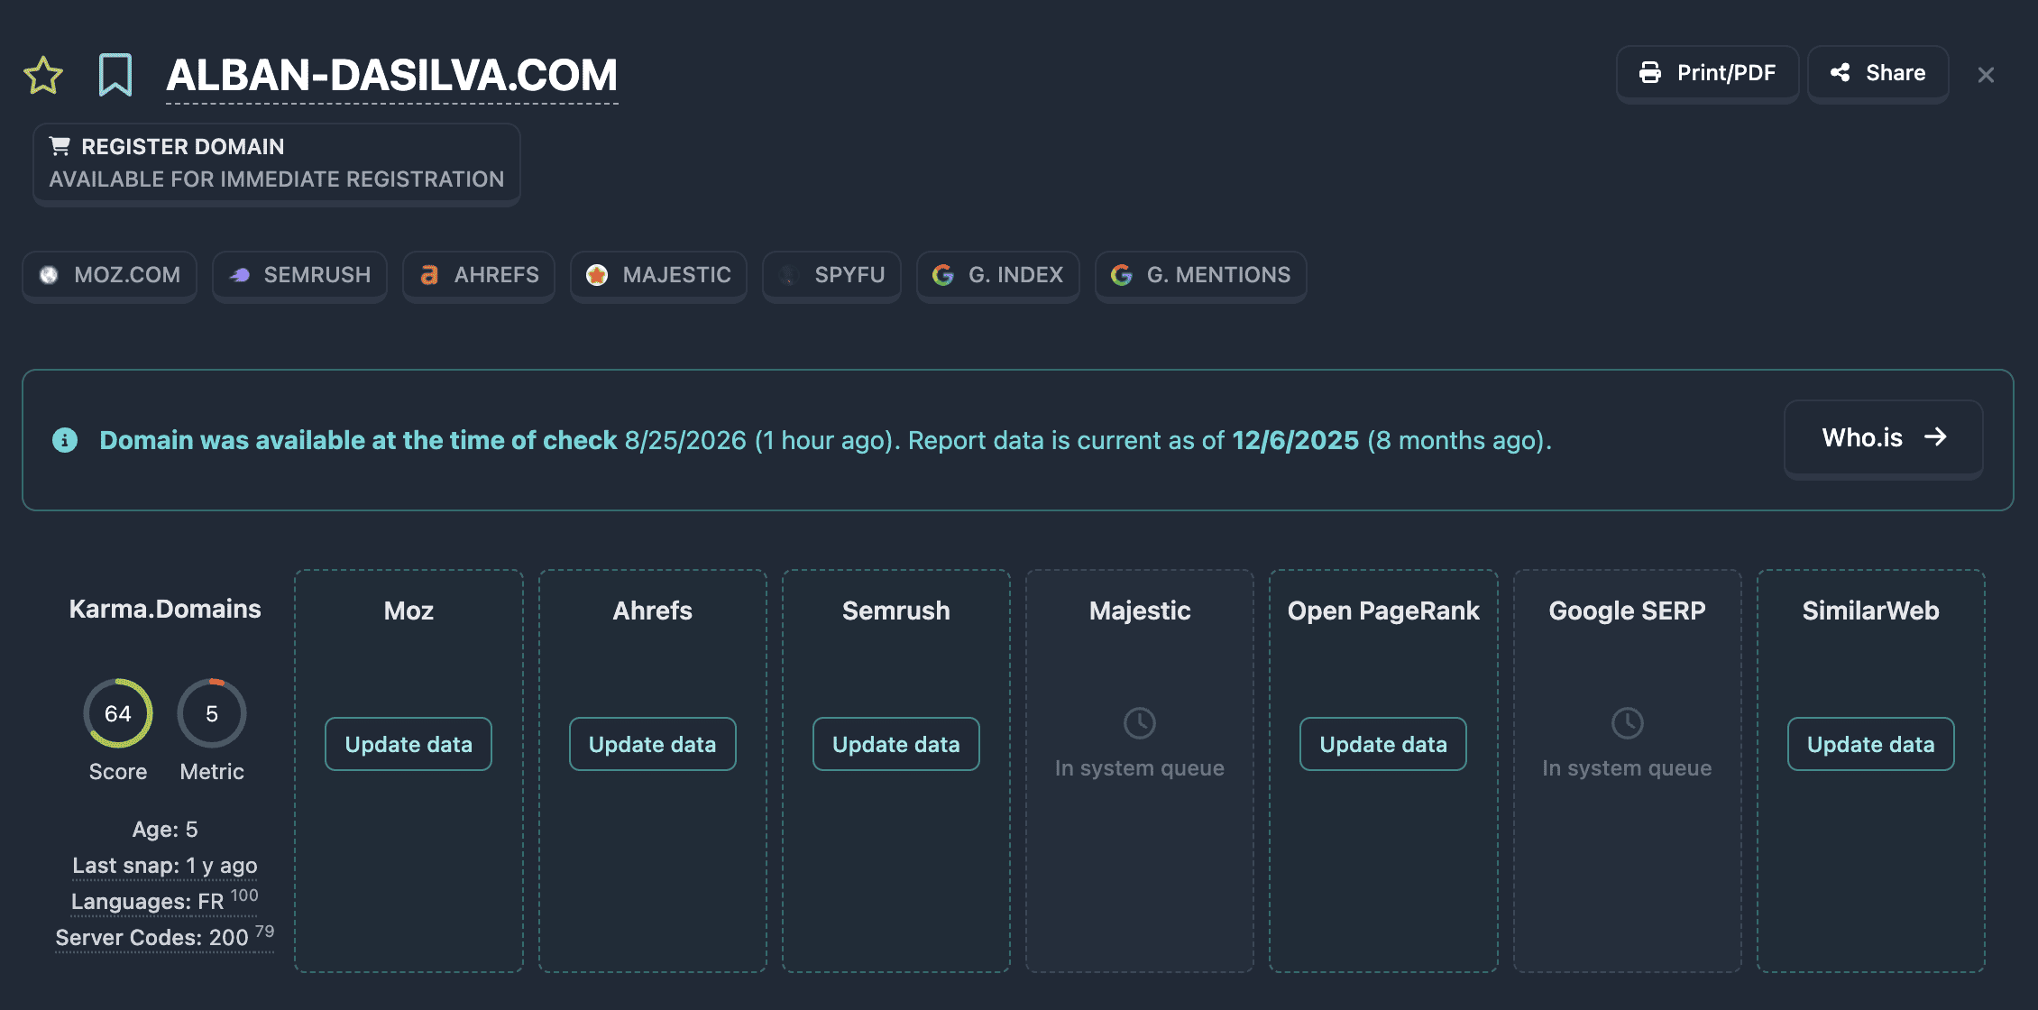The image size is (2038, 1010).
Task: Click the share icon in Share button
Action: [1841, 73]
